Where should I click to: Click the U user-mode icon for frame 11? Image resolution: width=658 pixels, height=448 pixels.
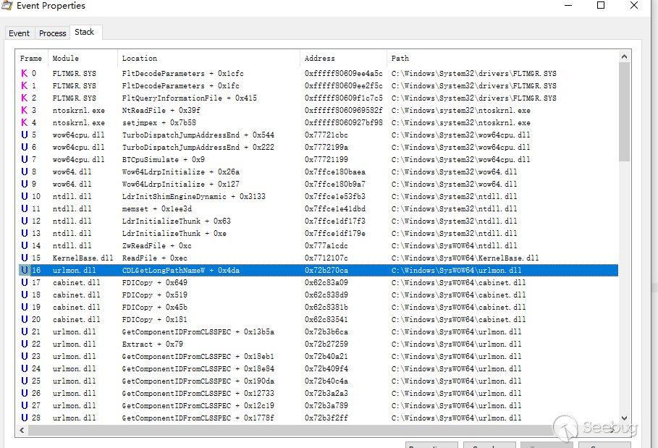(x=25, y=208)
